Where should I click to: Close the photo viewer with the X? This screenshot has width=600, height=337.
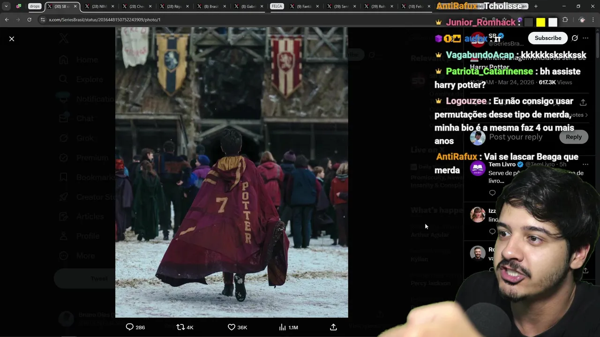(x=12, y=39)
